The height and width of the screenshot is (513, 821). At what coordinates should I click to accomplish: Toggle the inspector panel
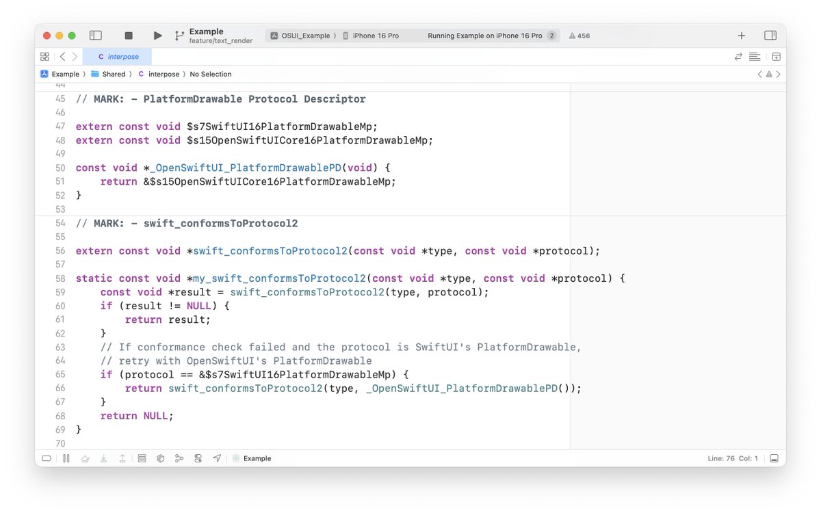click(x=770, y=36)
